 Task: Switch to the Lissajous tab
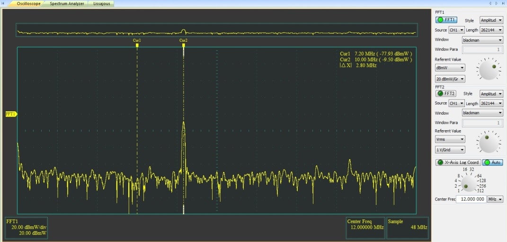coord(101,4)
